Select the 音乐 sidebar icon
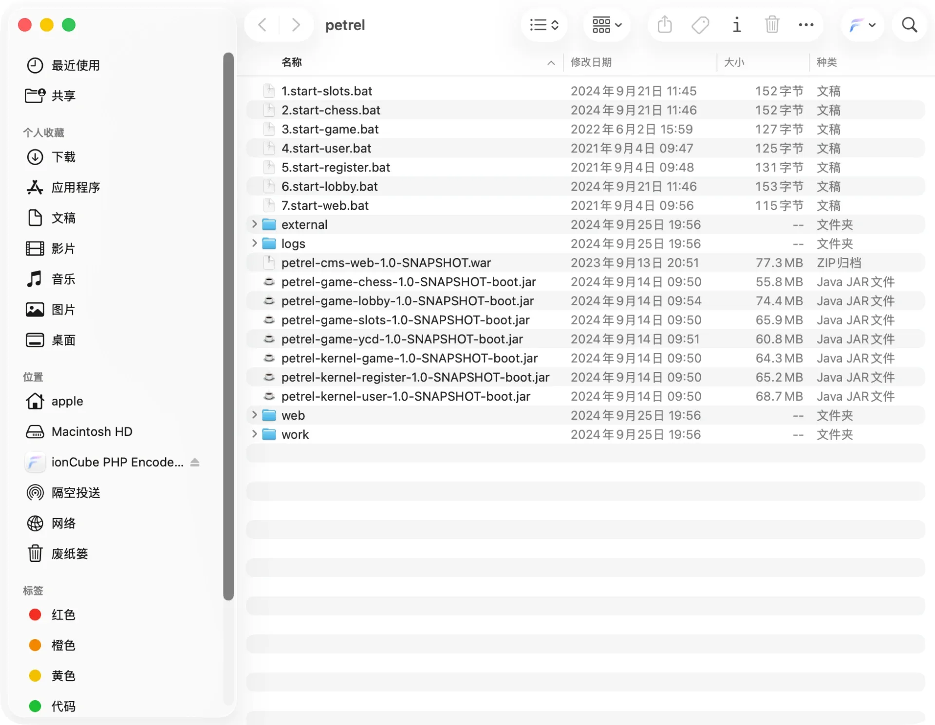 coord(35,279)
